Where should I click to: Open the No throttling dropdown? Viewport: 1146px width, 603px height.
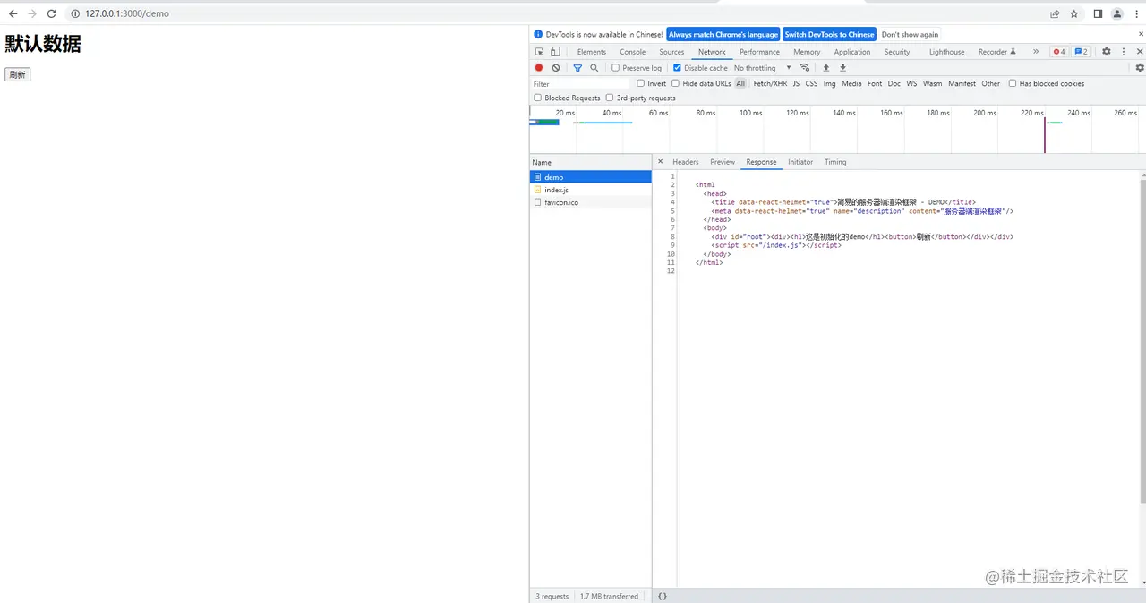(x=763, y=68)
